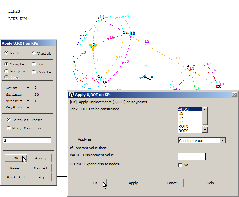Image resolution: width=239 pixels, height=197 pixels.
Task: Click keypoint number 18 in the viewport
Action: [x=132, y=33]
